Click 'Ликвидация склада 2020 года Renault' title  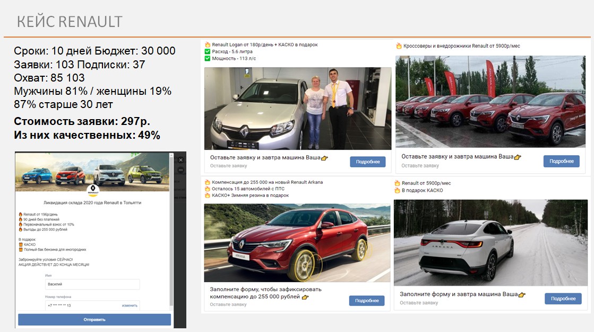(92, 203)
